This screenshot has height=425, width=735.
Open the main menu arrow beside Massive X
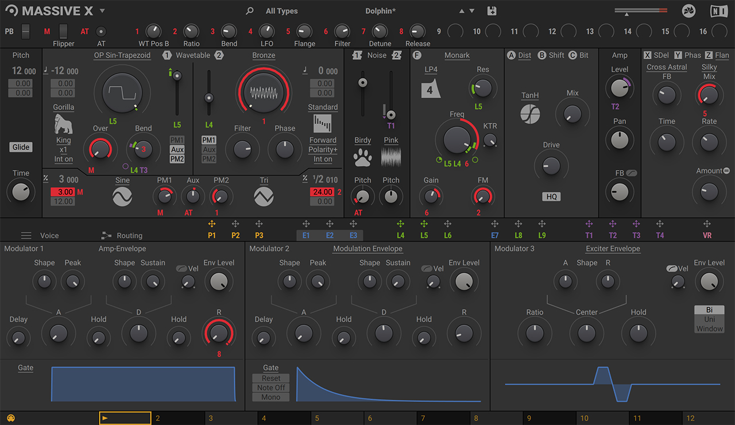click(102, 11)
